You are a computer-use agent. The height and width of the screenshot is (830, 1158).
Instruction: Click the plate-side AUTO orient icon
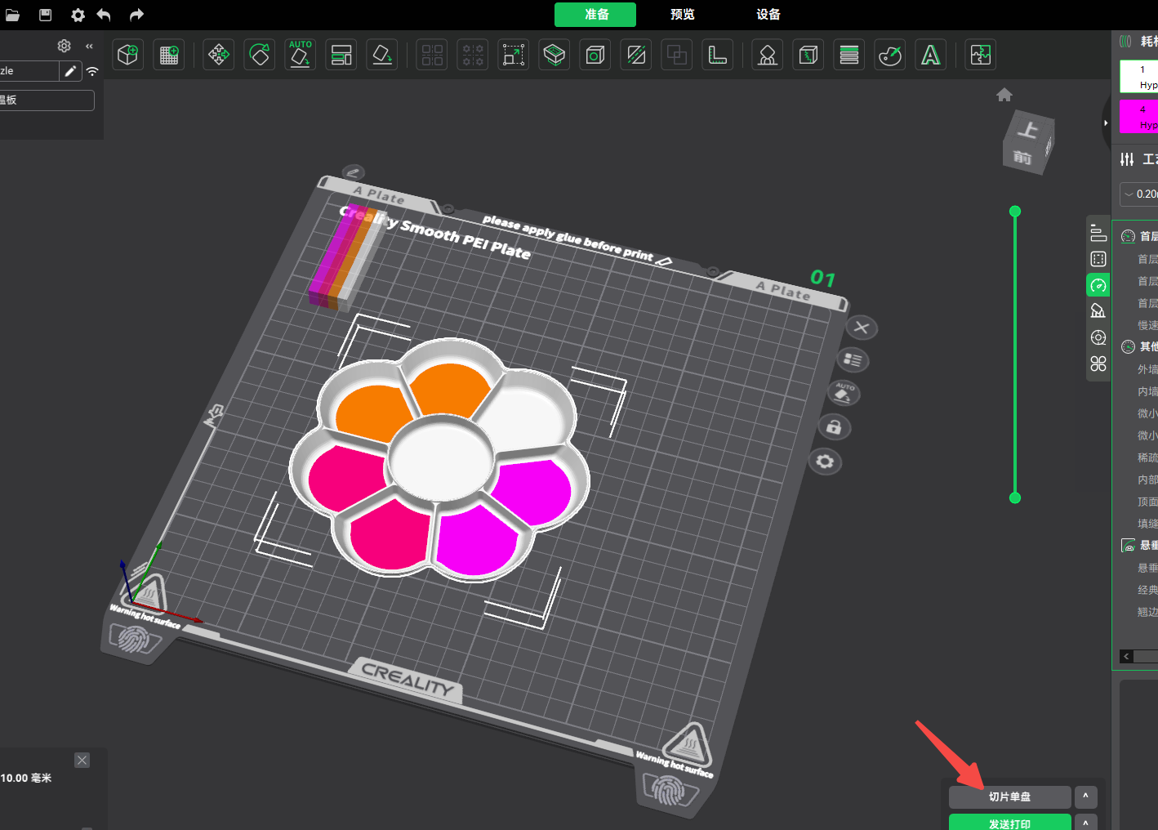[x=844, y=393]
